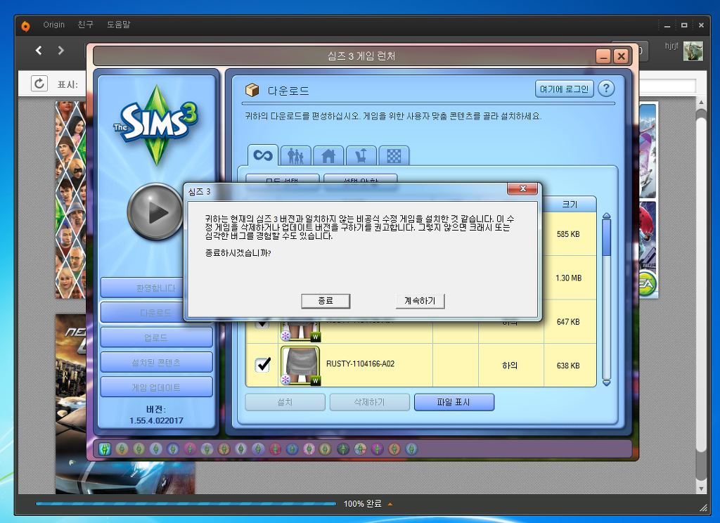Click 계속하기 to continue launching

(420, 301)
